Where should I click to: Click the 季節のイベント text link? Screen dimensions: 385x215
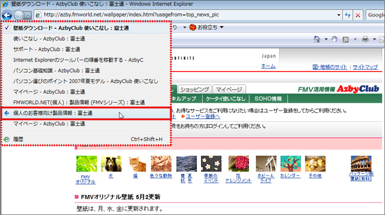211,178
